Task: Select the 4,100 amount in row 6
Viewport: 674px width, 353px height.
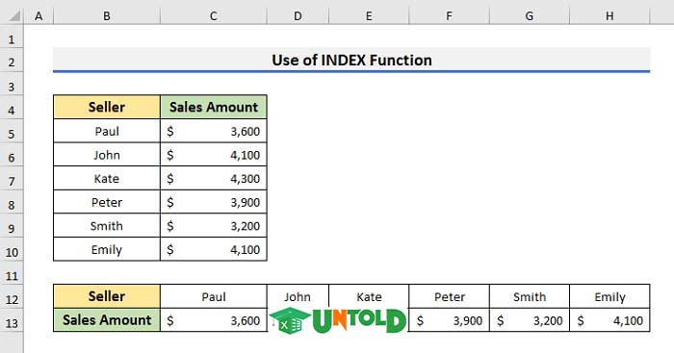Action: coord(213,155)
